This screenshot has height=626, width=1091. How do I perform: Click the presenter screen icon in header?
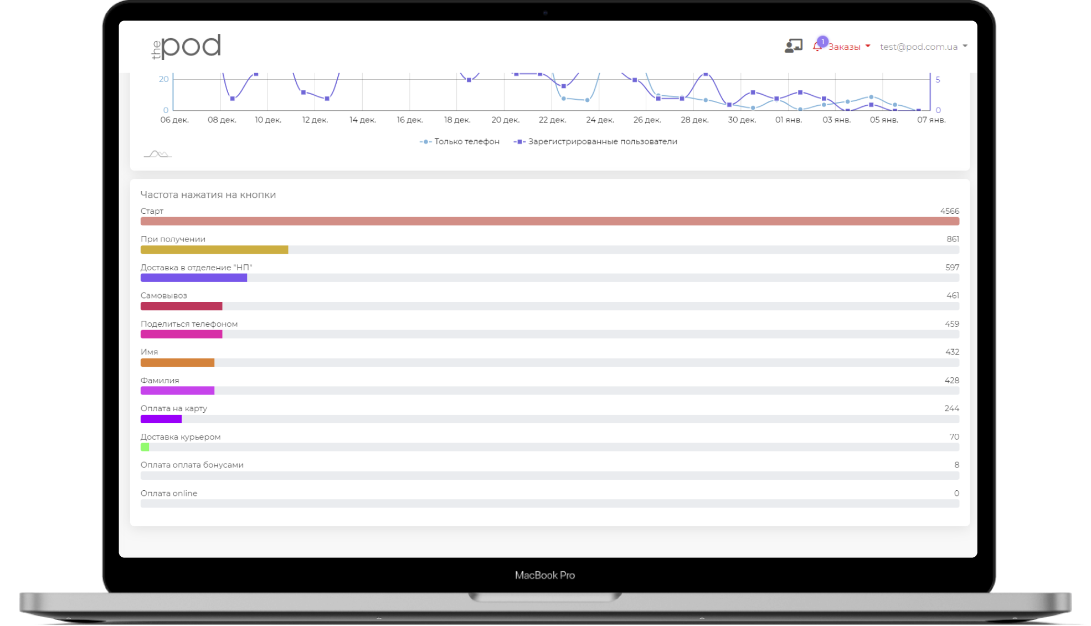(x=793, y=46)
